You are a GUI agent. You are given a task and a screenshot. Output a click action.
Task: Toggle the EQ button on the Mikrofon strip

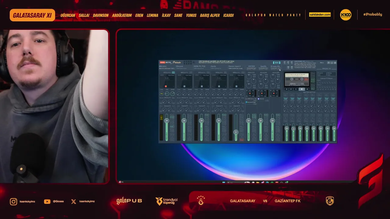pyautogui.click(x=173, y=72)
